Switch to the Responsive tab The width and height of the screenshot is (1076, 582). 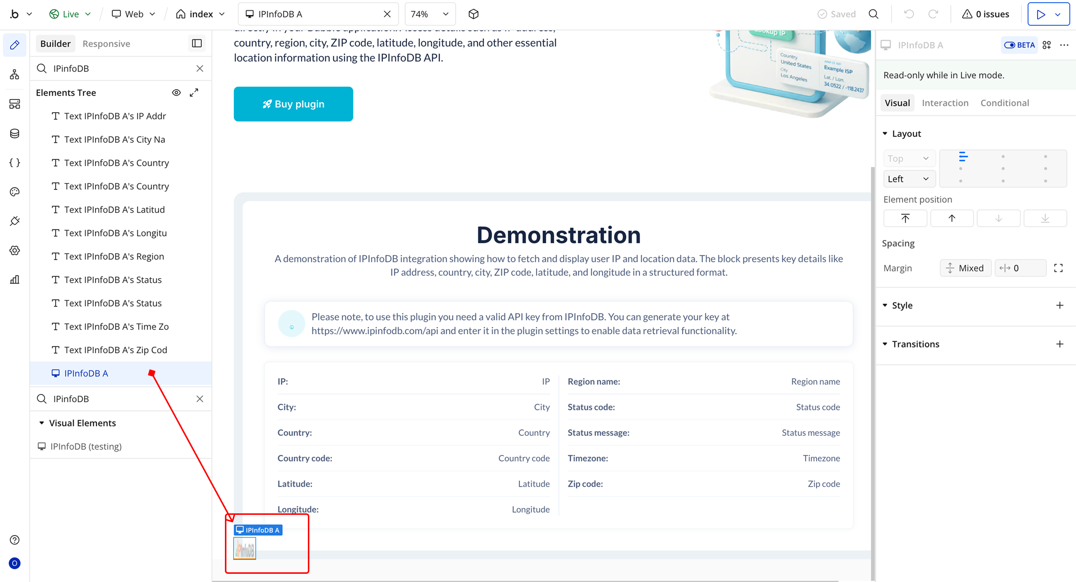tap(106, 44)
